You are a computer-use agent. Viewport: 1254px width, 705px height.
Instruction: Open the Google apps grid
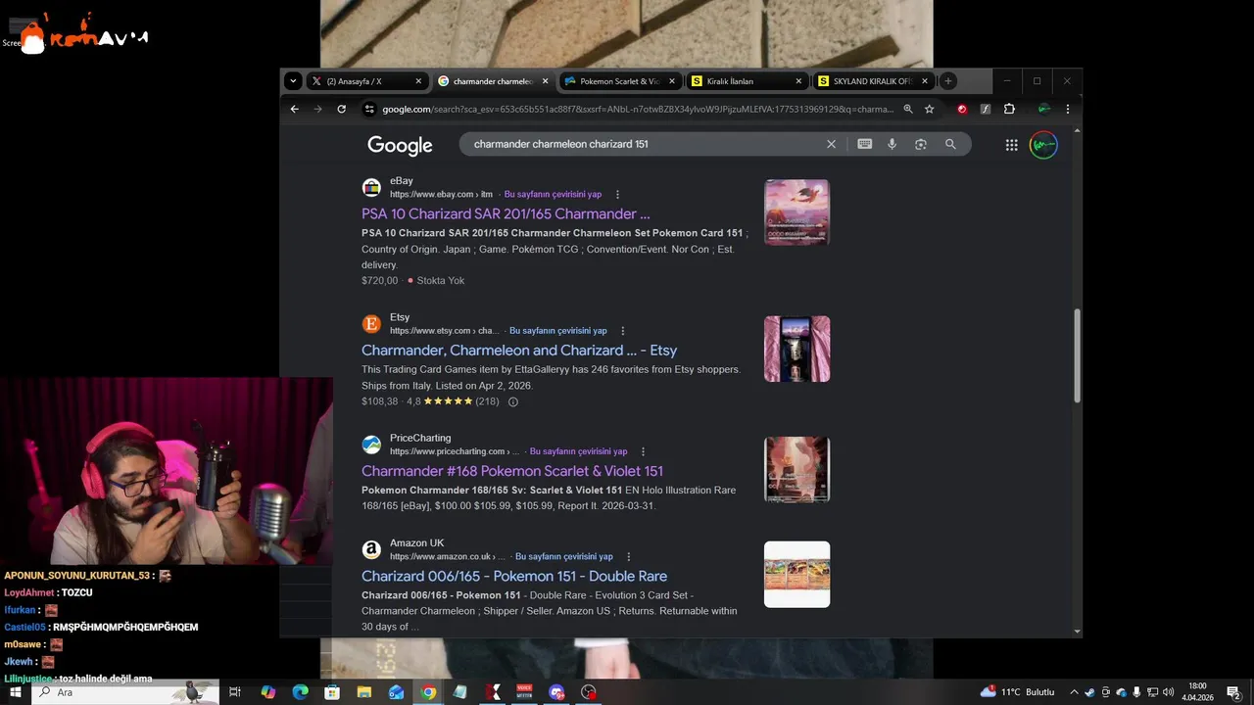coord(1011,145)
